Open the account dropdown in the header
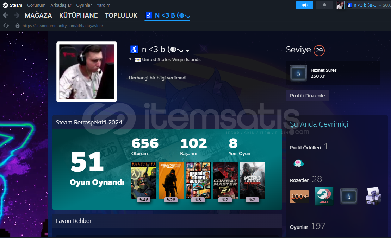The height and width of the screenshot is (238, 391). pos(380,5)
